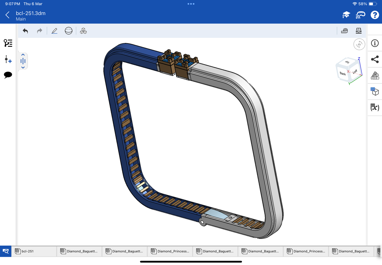Open the Help menu
Screen dimensions: 382x265
pos(375,15)
